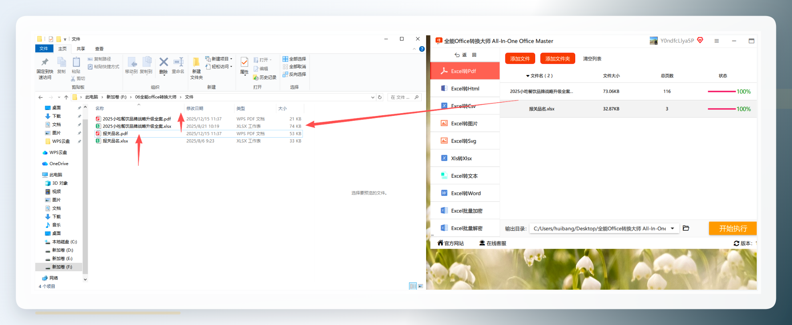Select the Excel转Pdf conversion option

pos(465,71)
